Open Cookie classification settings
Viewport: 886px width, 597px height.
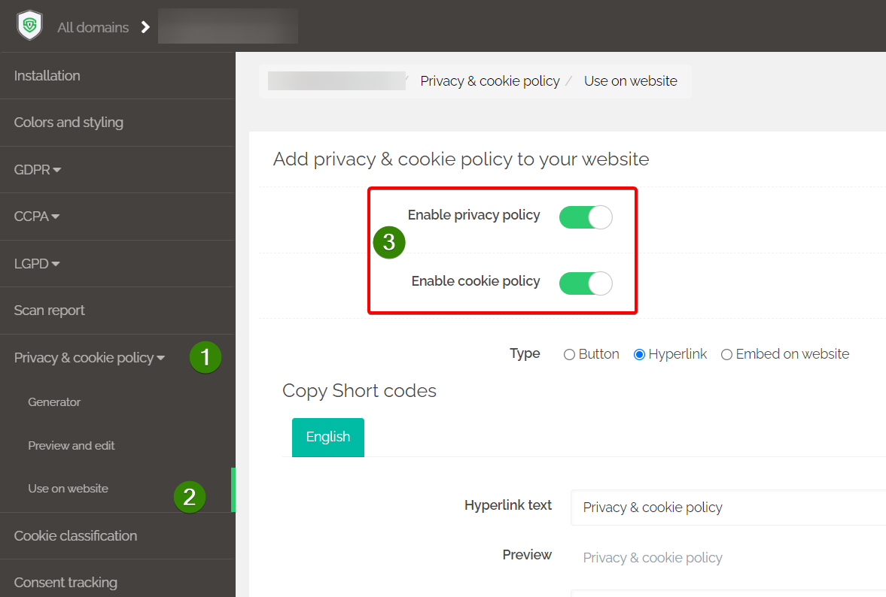pos(75,535)
